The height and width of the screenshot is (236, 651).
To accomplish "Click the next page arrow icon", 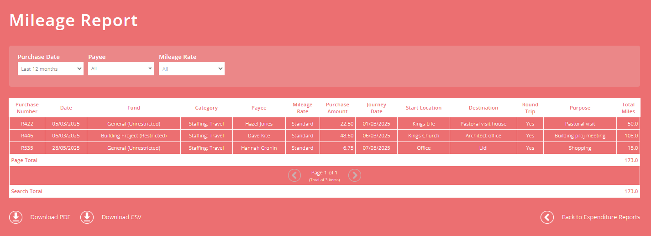I will pos(355,175).
